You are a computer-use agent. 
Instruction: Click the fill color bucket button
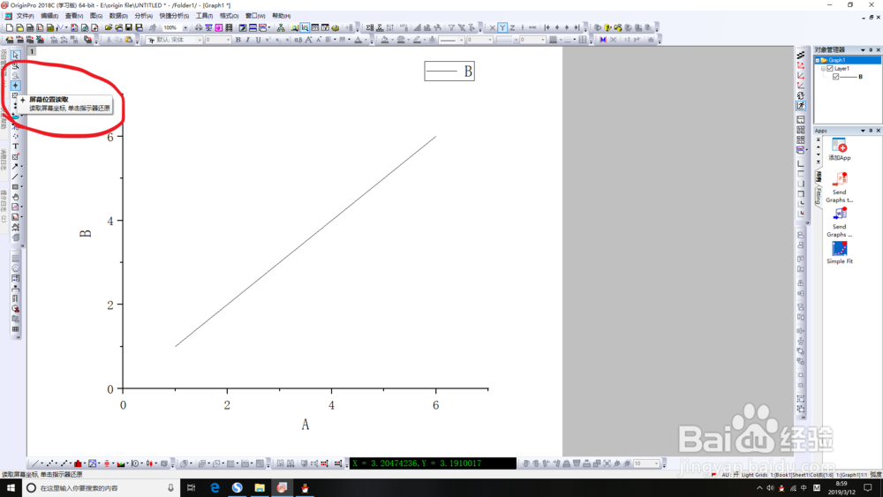coord(385,40)
